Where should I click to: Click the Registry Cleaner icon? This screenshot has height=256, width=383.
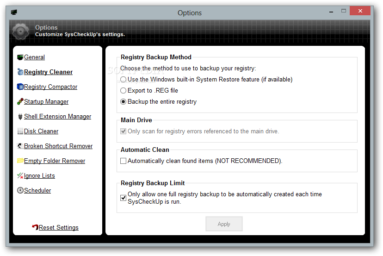(x=20, y=72)
